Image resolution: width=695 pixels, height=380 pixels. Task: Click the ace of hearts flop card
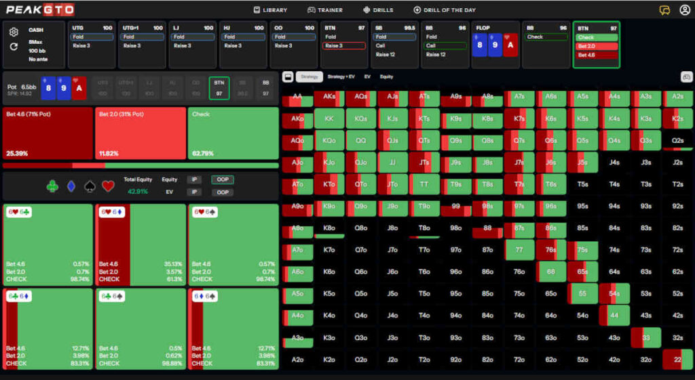[510, 45]
